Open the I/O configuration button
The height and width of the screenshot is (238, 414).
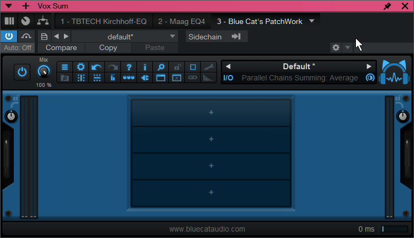[x=229, y=78]
